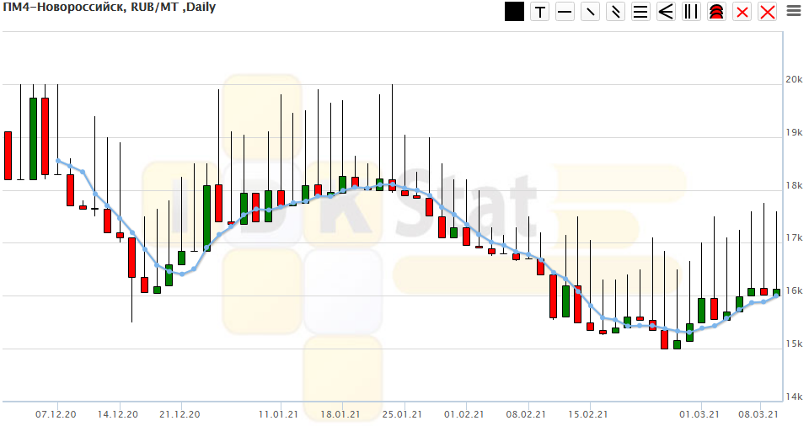The width and height of the screenshot is (809, 426).
Task: Select the three horizontal lines level tool
Action: [x=640, y=12]
